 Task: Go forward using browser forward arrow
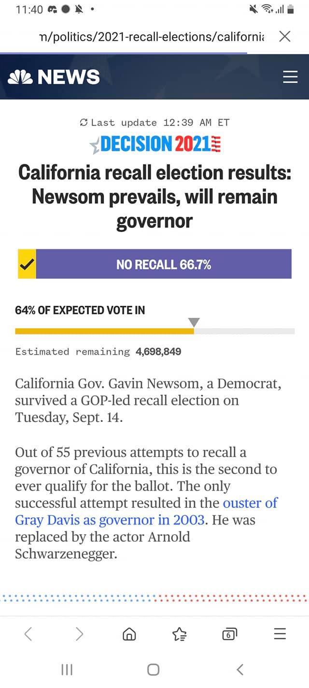click(x=80, y=633)
